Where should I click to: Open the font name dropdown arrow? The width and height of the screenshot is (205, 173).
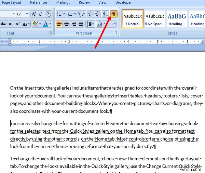14,14
